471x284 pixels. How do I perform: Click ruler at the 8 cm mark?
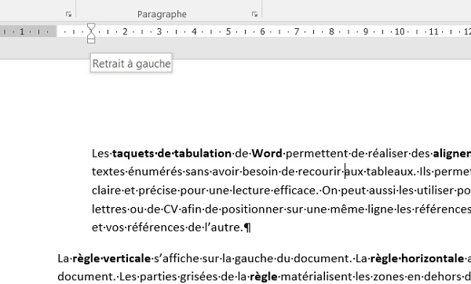[x=331, y=31]
